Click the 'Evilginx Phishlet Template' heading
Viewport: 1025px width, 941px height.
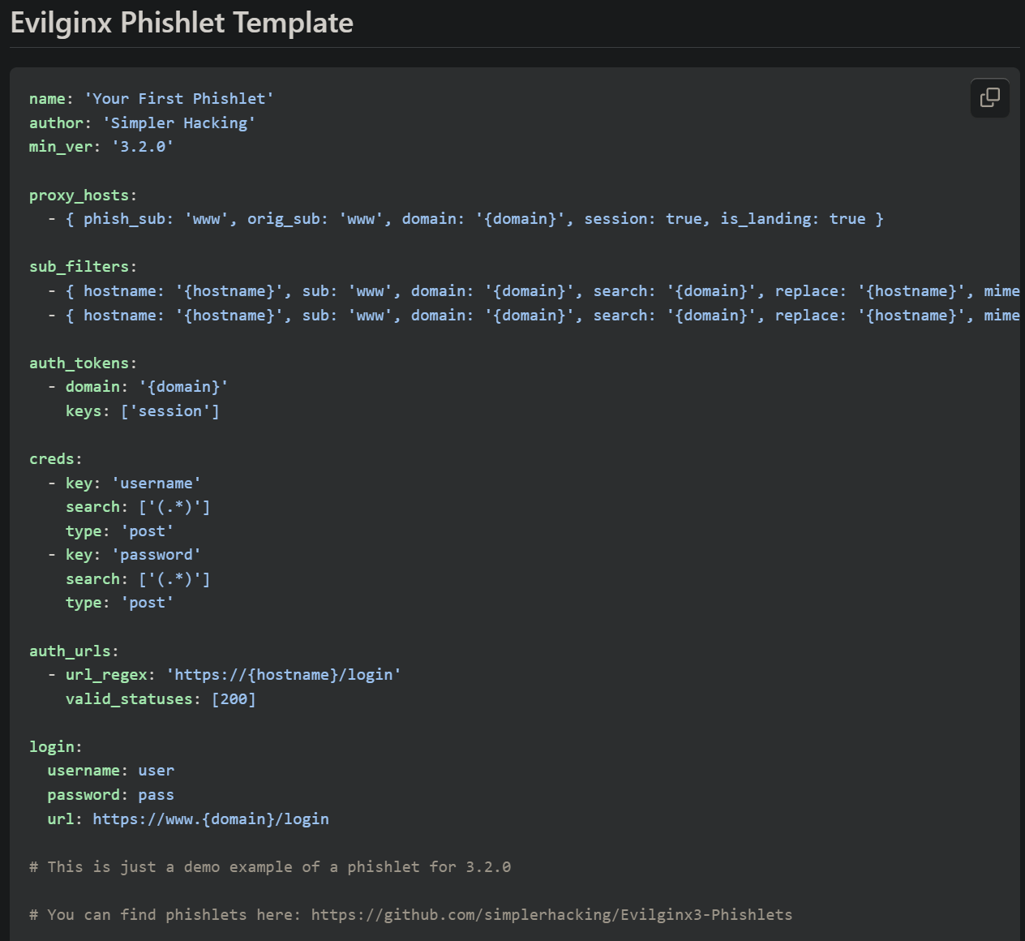click(x=182, y=23)
